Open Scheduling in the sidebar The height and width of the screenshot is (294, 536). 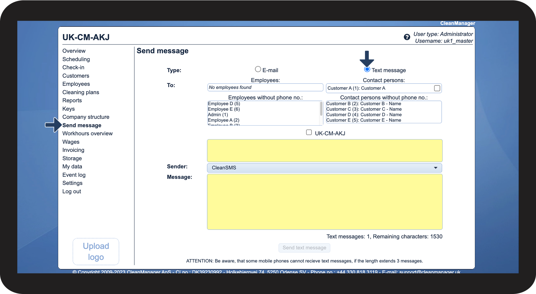76,59
